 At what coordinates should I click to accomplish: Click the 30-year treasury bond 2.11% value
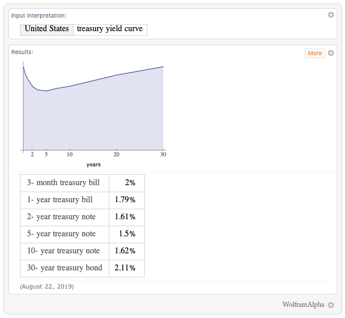tap(125, 268)
